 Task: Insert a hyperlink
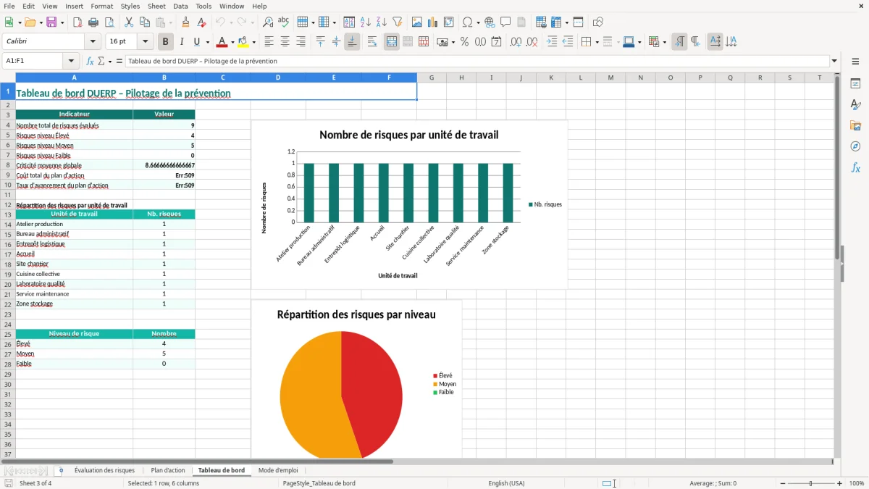490,22
